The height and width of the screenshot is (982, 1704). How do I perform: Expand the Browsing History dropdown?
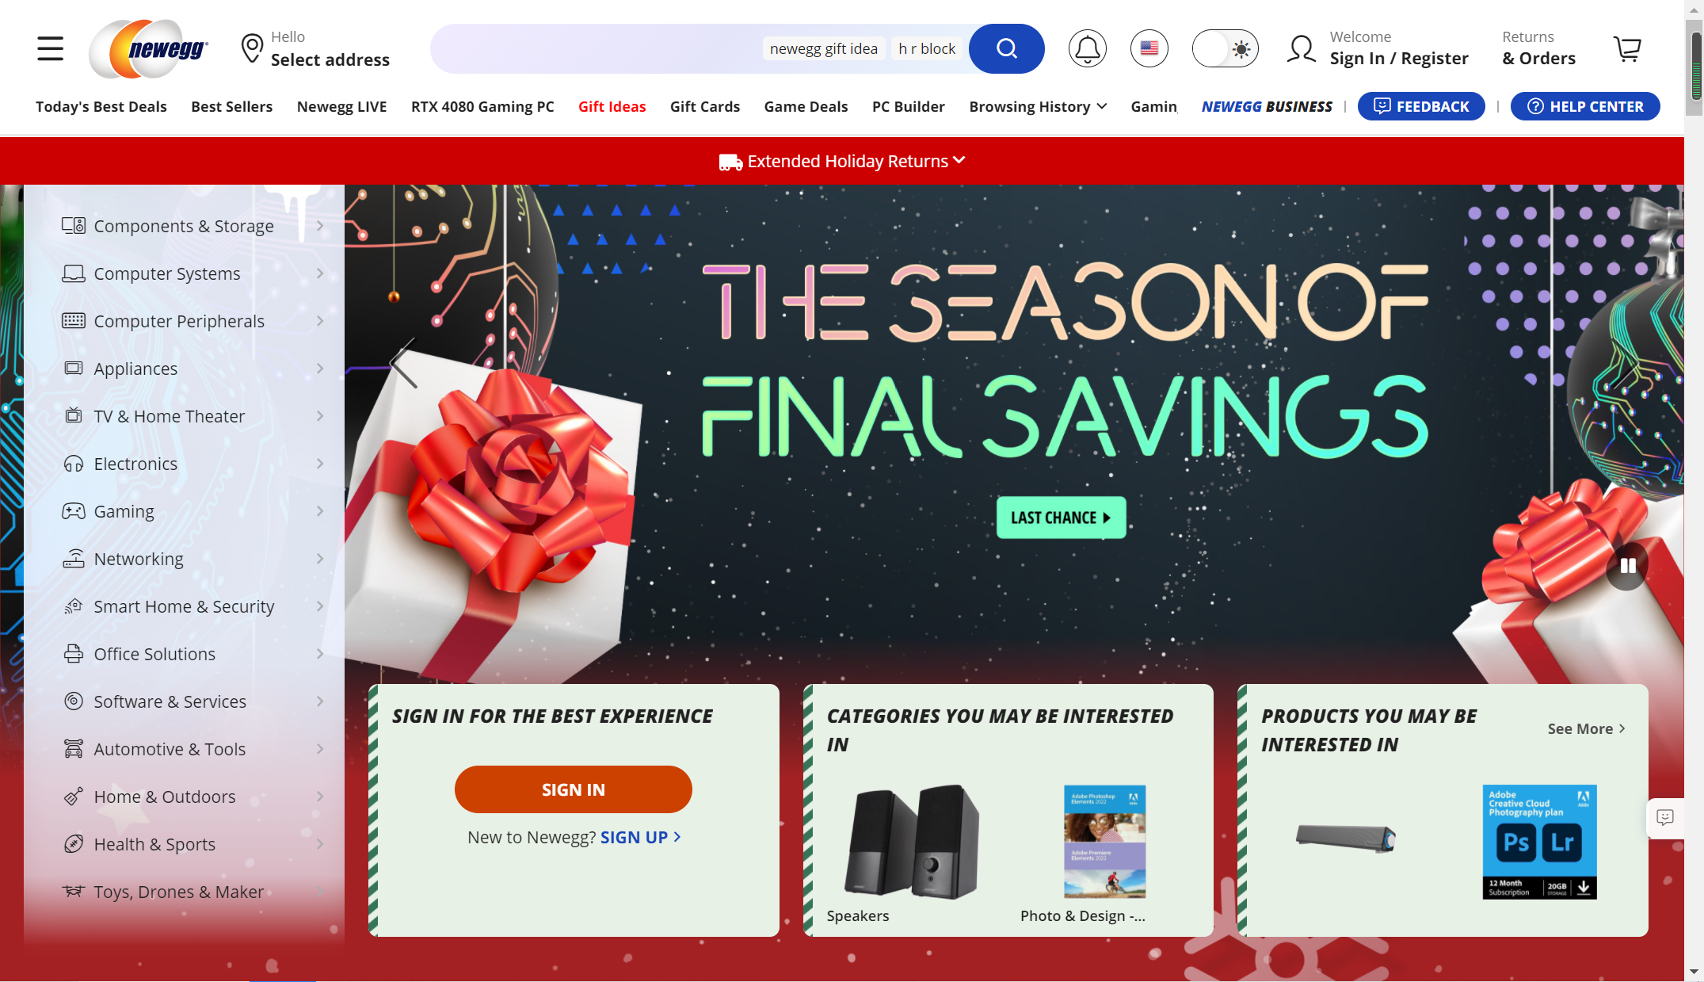(1038, 106)
